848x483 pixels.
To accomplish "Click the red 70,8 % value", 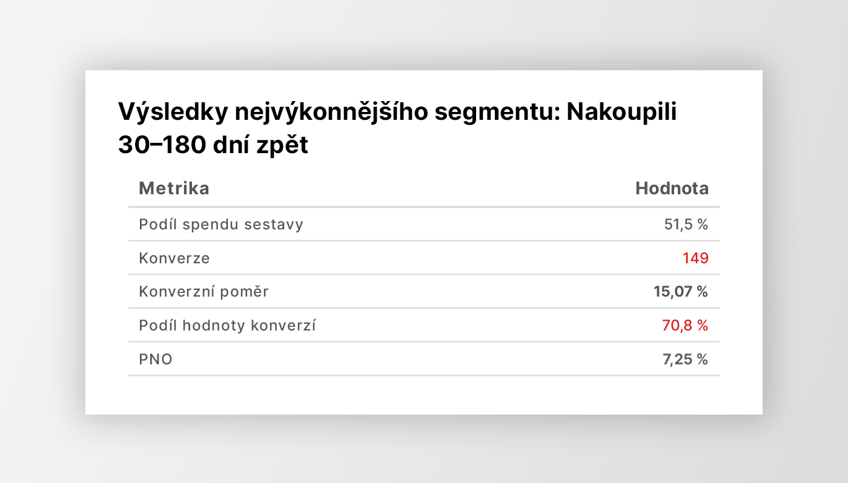I will tap(685, 326).
